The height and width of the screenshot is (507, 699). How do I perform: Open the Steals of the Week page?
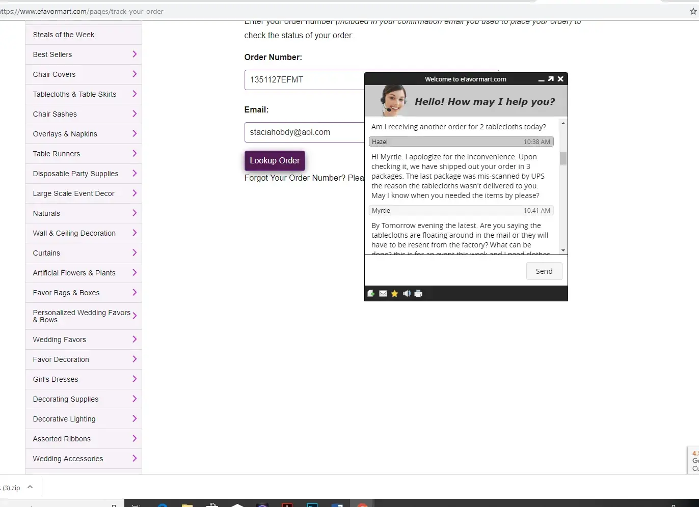tap(64, 35)
